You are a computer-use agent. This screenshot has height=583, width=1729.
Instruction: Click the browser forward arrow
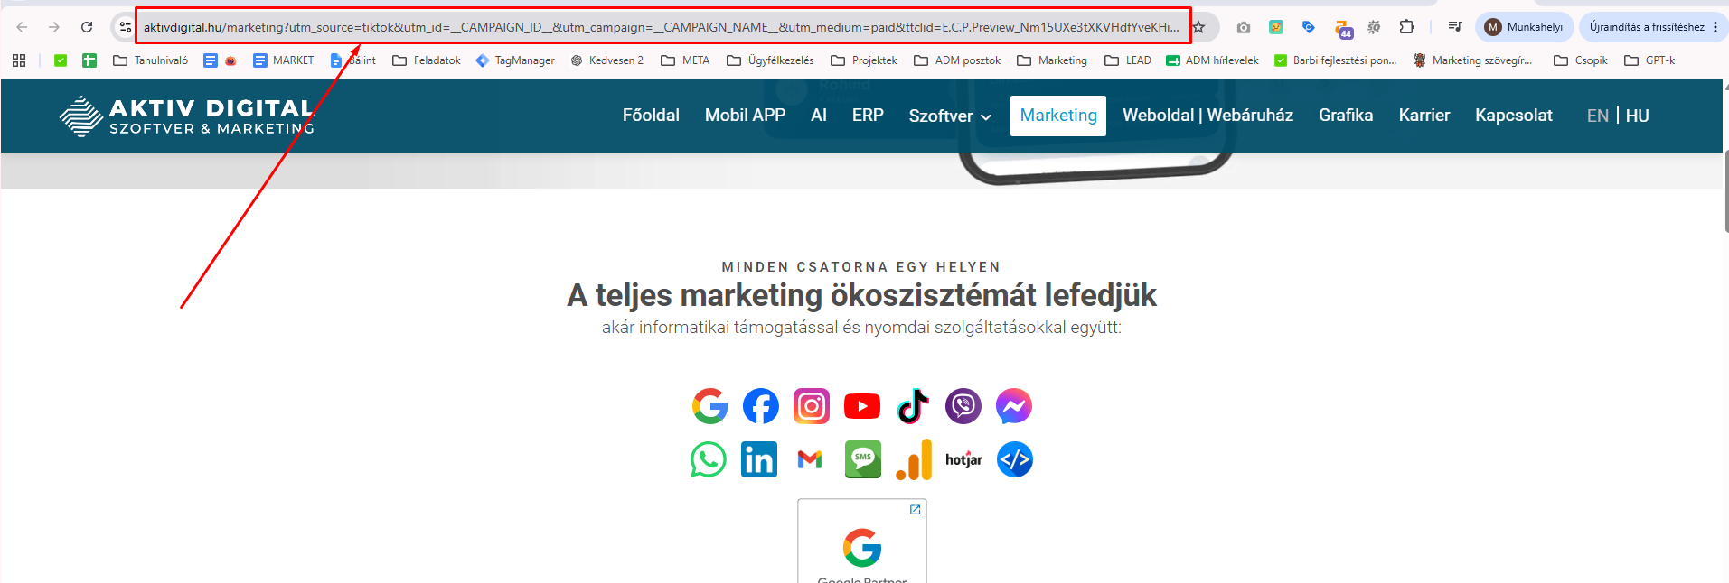tap(54, 27)
